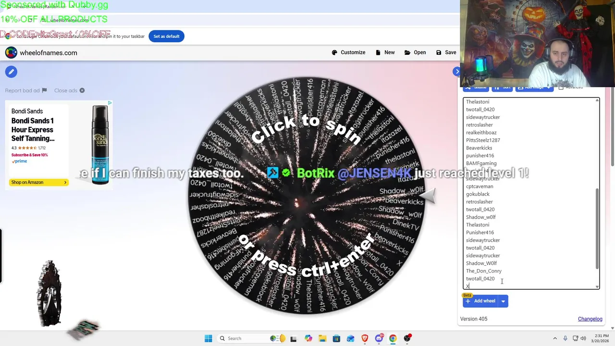Click the volume speaker tray icon

pos(583,338)
